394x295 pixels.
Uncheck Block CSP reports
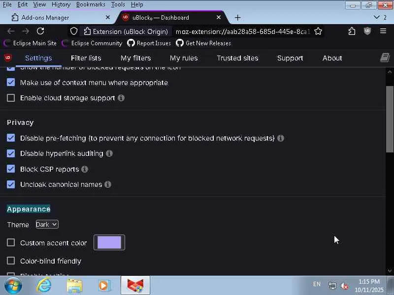[11, 169]
